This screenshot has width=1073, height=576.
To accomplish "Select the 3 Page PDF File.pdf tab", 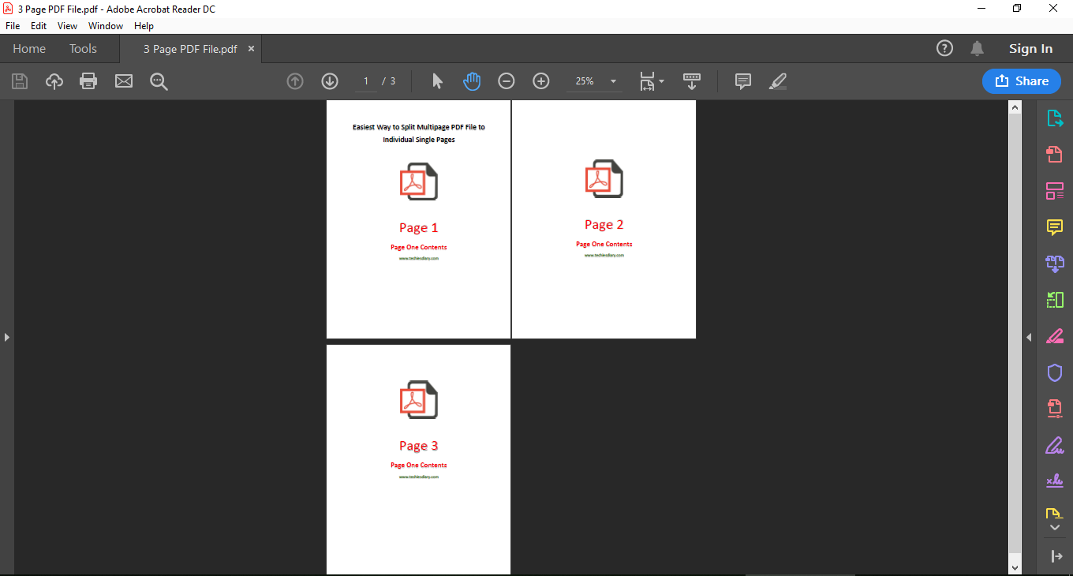I will [190, 49].
